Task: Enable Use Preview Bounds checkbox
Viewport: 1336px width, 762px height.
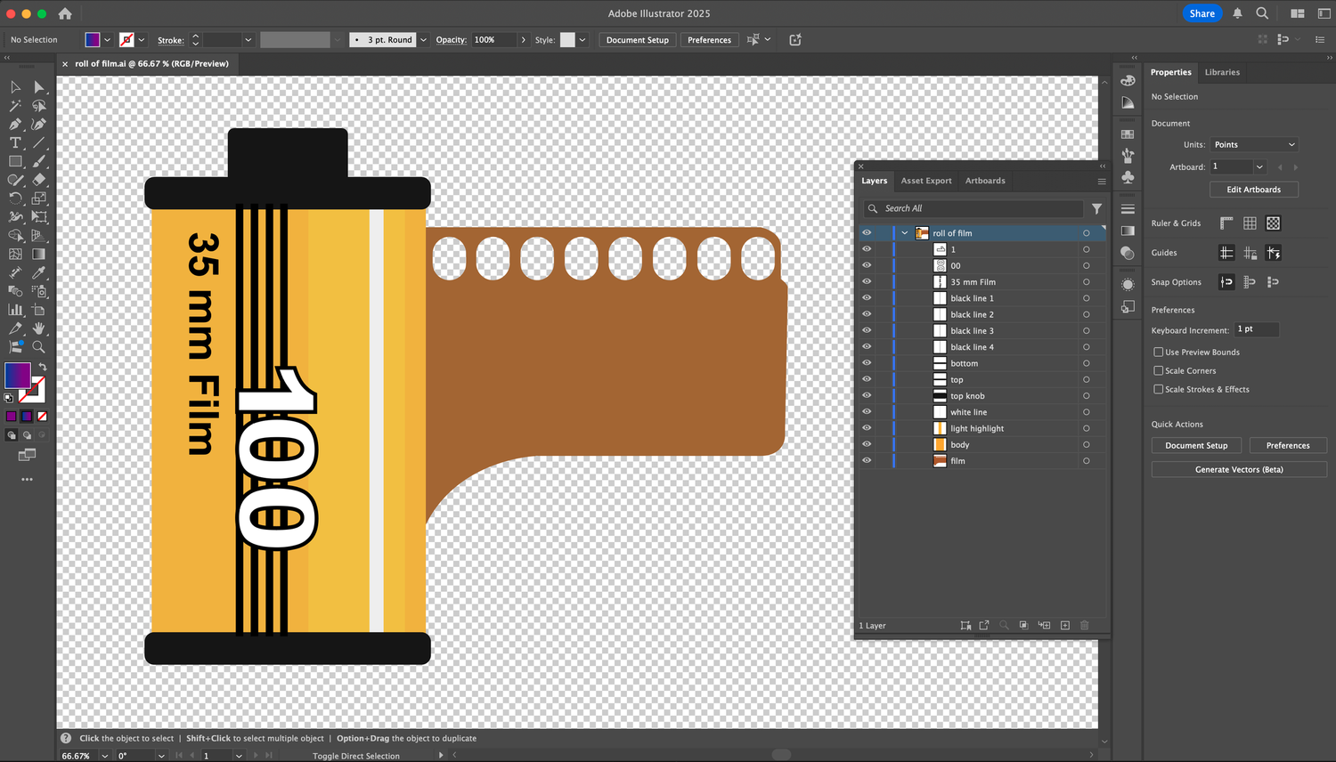Action: coord(1159,353)
